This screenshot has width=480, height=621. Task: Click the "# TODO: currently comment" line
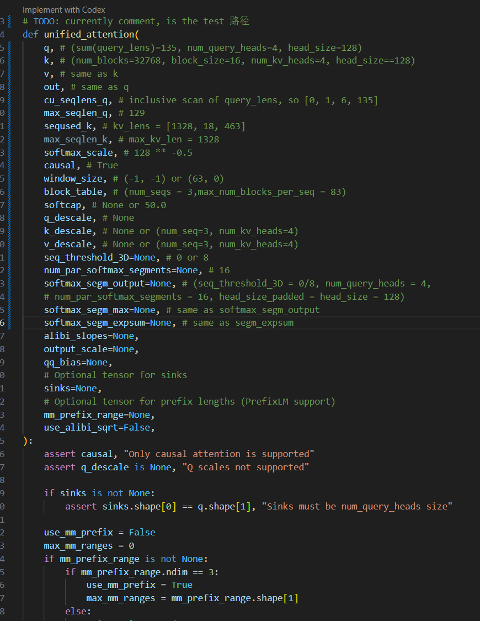pos(136,22)
